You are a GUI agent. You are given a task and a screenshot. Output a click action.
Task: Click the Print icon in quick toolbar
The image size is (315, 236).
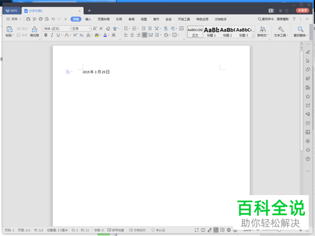click(x=40, y=19)
